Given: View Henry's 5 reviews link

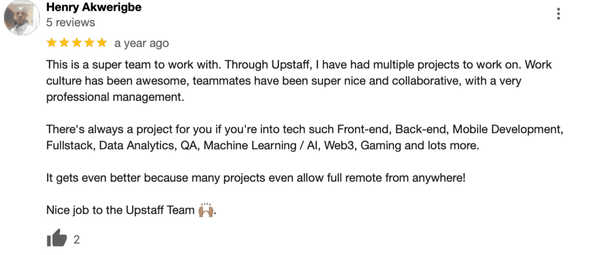Looking at the screenshot, I should tap(70, 22).
